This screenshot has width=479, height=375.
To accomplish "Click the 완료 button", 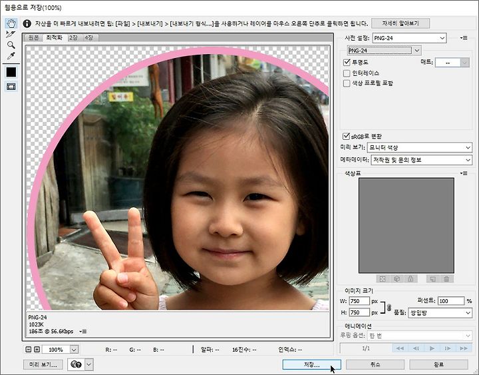I will pyautogui.click(x=438, y=364).
